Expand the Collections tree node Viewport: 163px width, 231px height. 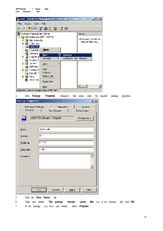click(x=23, y=44)
